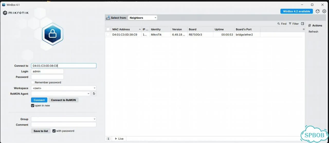
Task: Click WinBox 4.2 available button
Action: tap(297, 11)
